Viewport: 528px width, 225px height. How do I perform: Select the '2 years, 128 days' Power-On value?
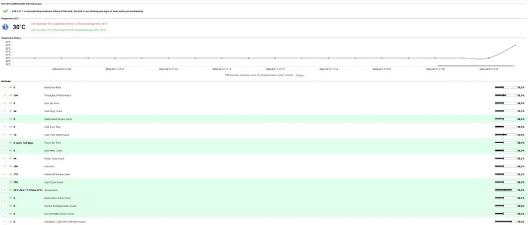point(23,143)
